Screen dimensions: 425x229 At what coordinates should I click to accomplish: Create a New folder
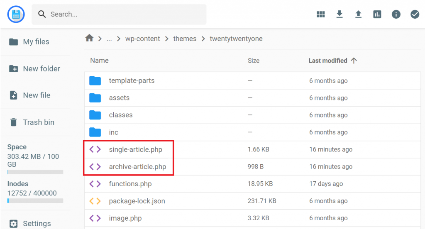[x=41, y=69]
